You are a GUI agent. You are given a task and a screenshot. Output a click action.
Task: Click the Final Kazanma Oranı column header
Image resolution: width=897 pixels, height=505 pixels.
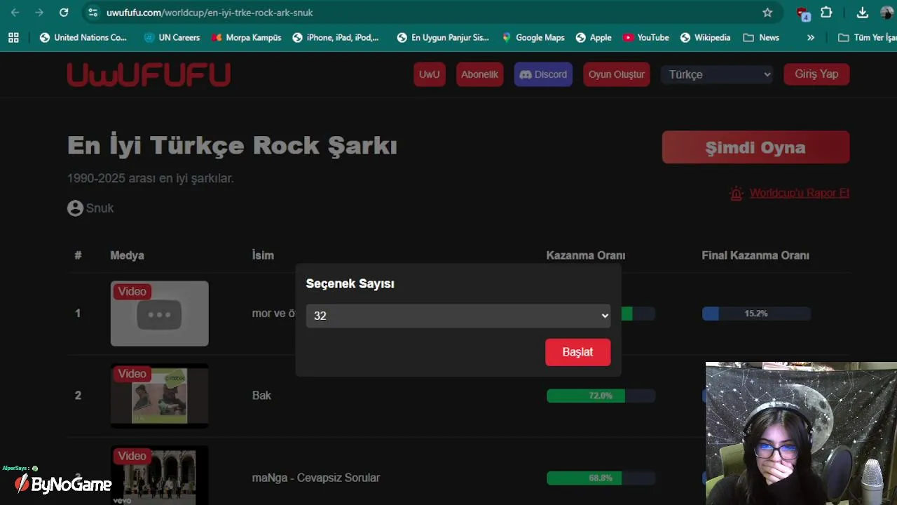point(755,255)
